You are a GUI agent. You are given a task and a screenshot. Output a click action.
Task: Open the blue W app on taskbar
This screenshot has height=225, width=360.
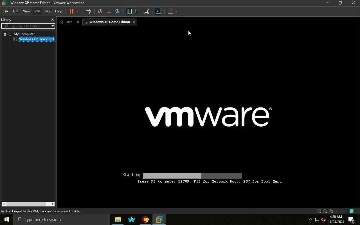[x=131, y=219]
